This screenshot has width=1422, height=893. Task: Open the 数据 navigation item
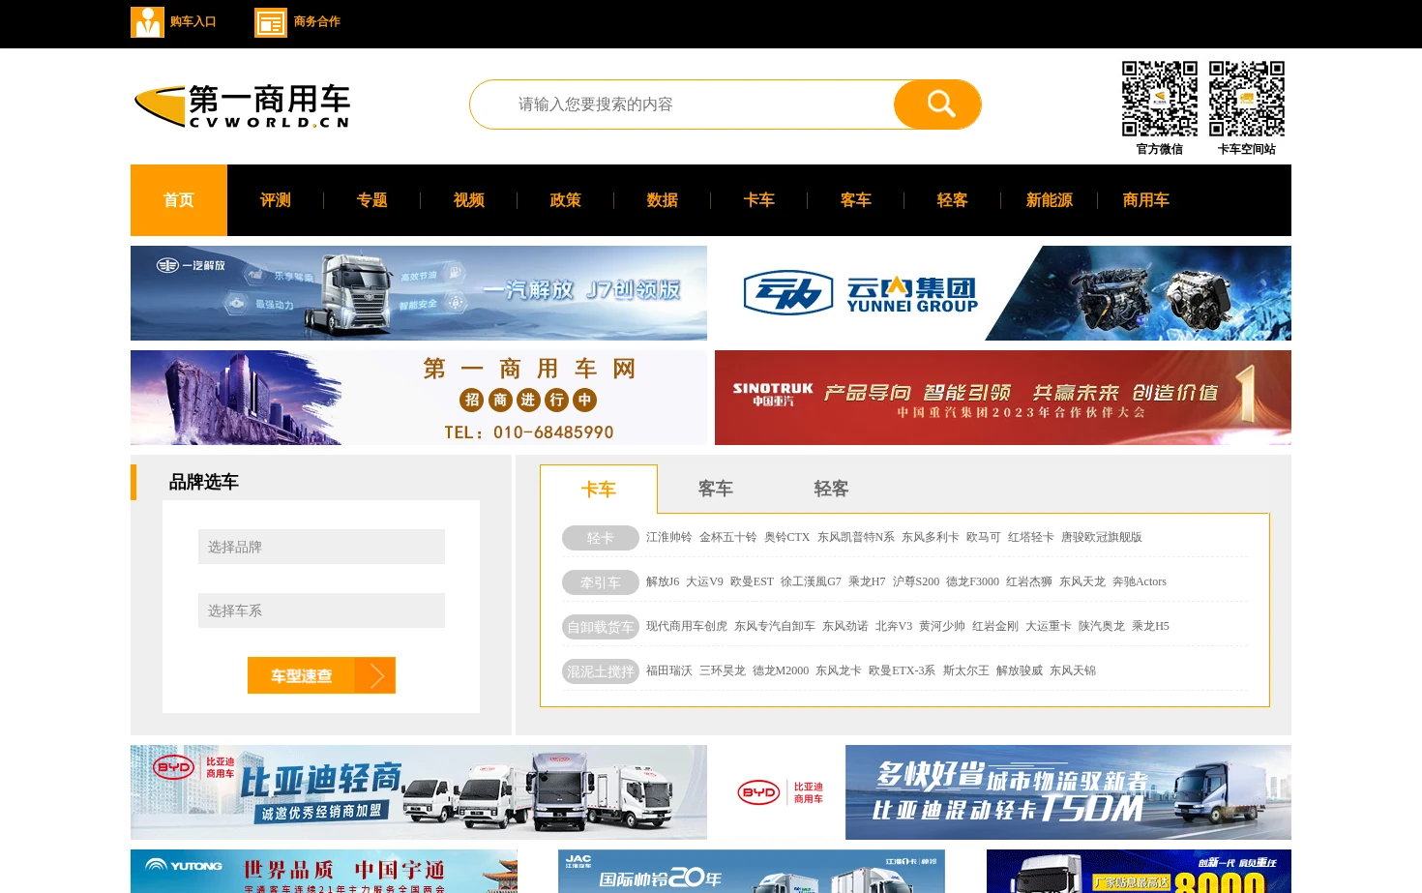(x=663, y=200)
